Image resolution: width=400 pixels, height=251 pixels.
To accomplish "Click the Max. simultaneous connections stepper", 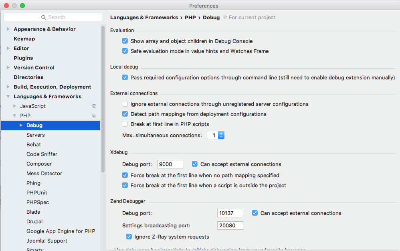I will pos(221,135).
